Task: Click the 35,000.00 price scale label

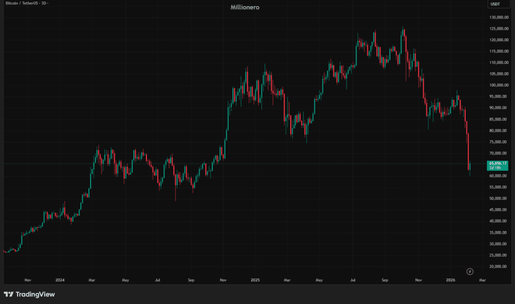Action: pyautogui.click(x=498, y=232)
